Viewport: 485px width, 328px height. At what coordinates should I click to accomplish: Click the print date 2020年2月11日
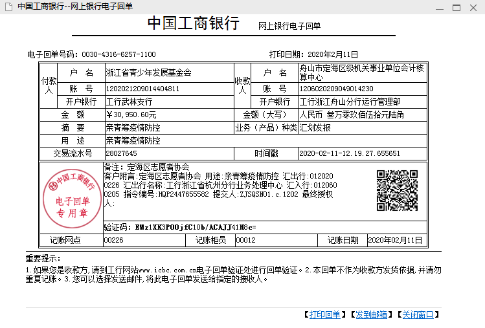pos(333,54)
